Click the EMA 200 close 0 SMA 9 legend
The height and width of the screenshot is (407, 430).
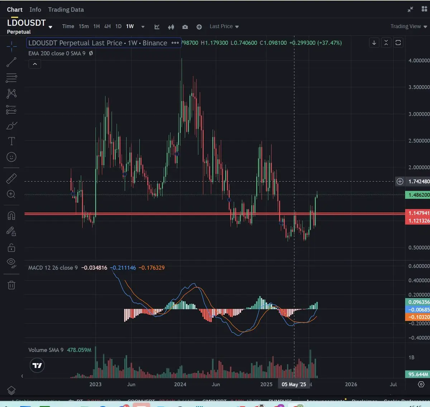pyautogui.click(x=57, y=53)
